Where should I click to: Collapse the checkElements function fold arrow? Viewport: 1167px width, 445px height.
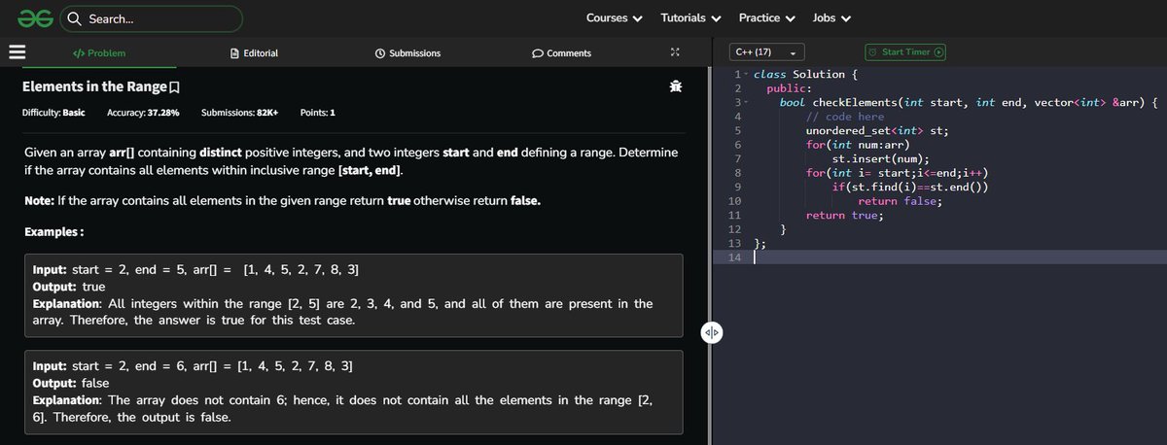coord(746,102)
